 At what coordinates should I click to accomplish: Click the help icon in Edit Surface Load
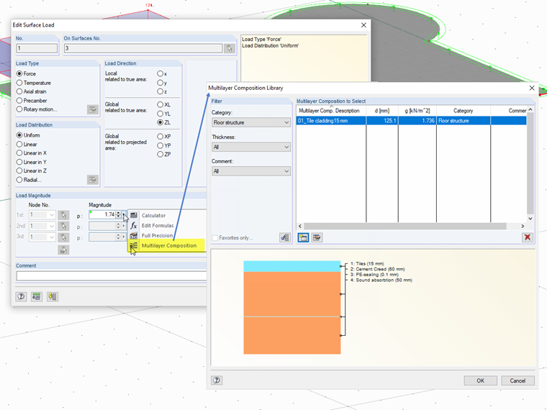(x=22, y=296)
